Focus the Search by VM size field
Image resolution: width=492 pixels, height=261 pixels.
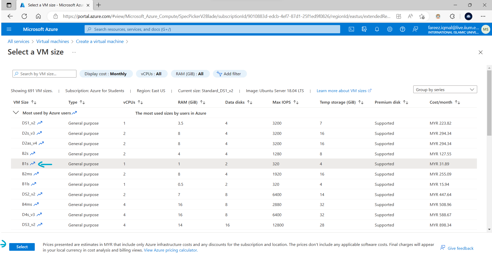(44, 74)
